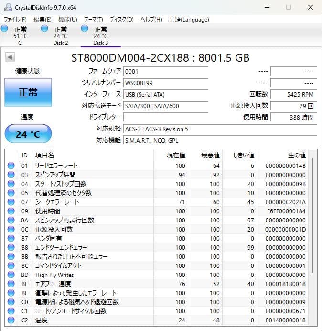This screenshot has width=322, height=331.
Task: Click the rotation rate value 5425 RPM
Action: (294, 94)
